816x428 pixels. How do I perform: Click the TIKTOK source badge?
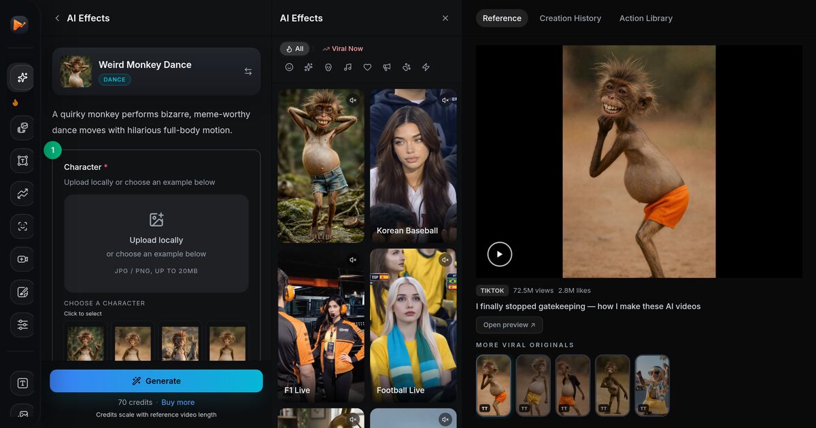(x=492, y=291)
